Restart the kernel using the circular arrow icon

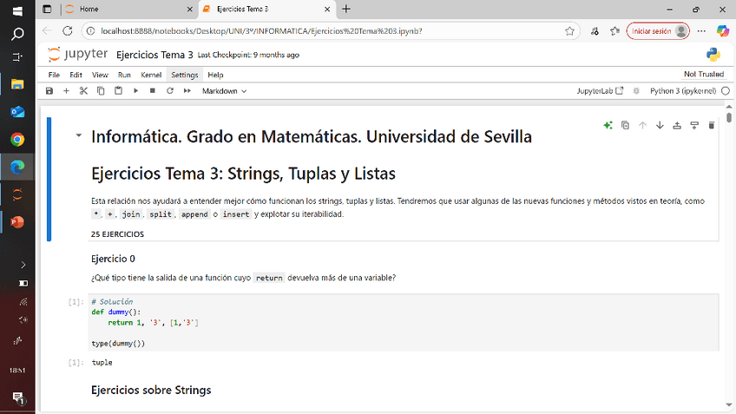(x=169, y=90)
